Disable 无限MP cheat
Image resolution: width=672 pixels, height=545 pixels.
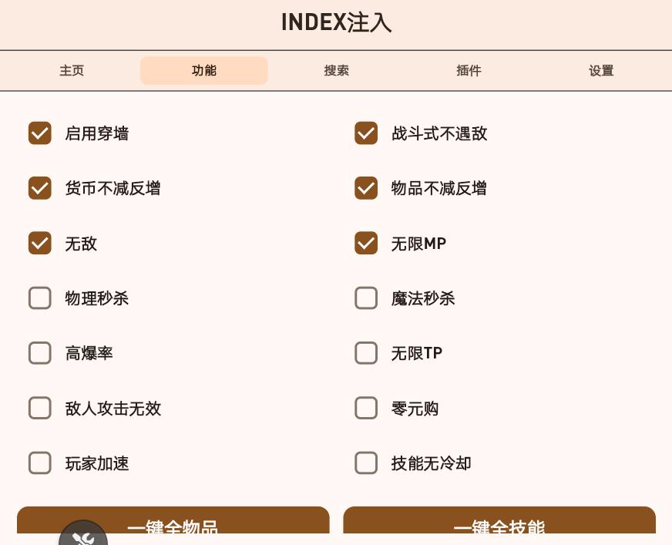point(366,244)
